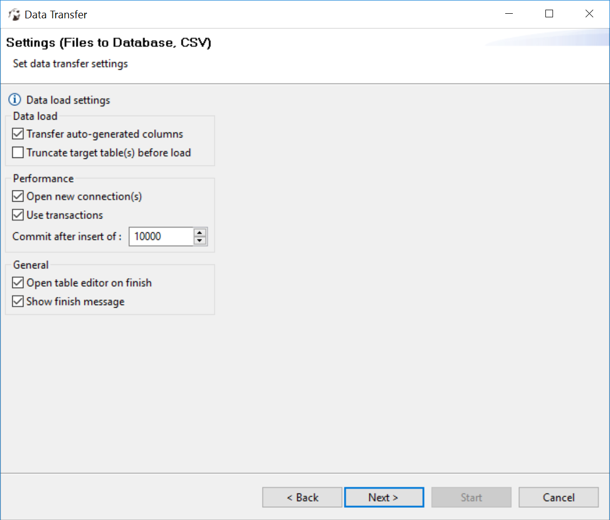Close the Data Transfer dialog
The height and width of the screenshot is (520, 610).
589,14
